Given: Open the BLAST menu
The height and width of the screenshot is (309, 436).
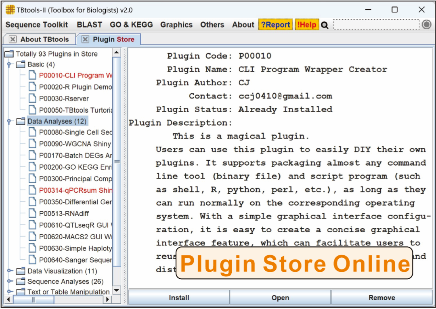Looking at the screenshot, I should pyautogui.click(x=90, y=25).
